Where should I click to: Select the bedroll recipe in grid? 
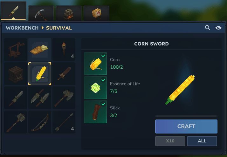40,50
